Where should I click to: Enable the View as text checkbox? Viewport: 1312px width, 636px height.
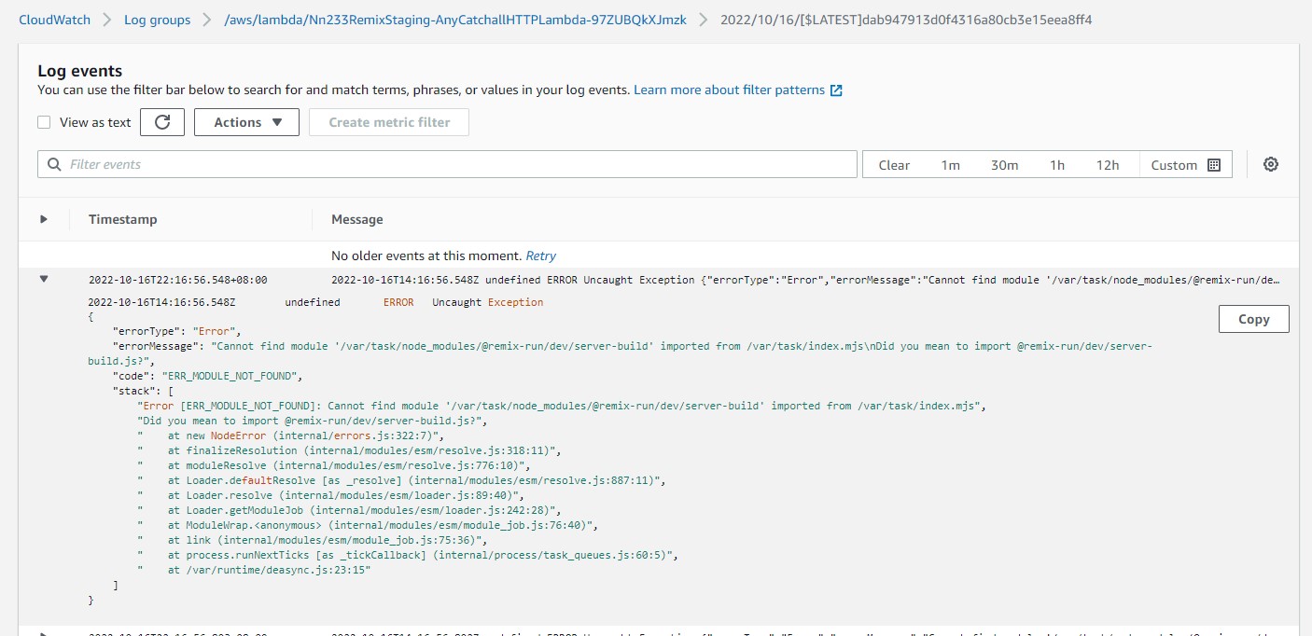point(43,121)
